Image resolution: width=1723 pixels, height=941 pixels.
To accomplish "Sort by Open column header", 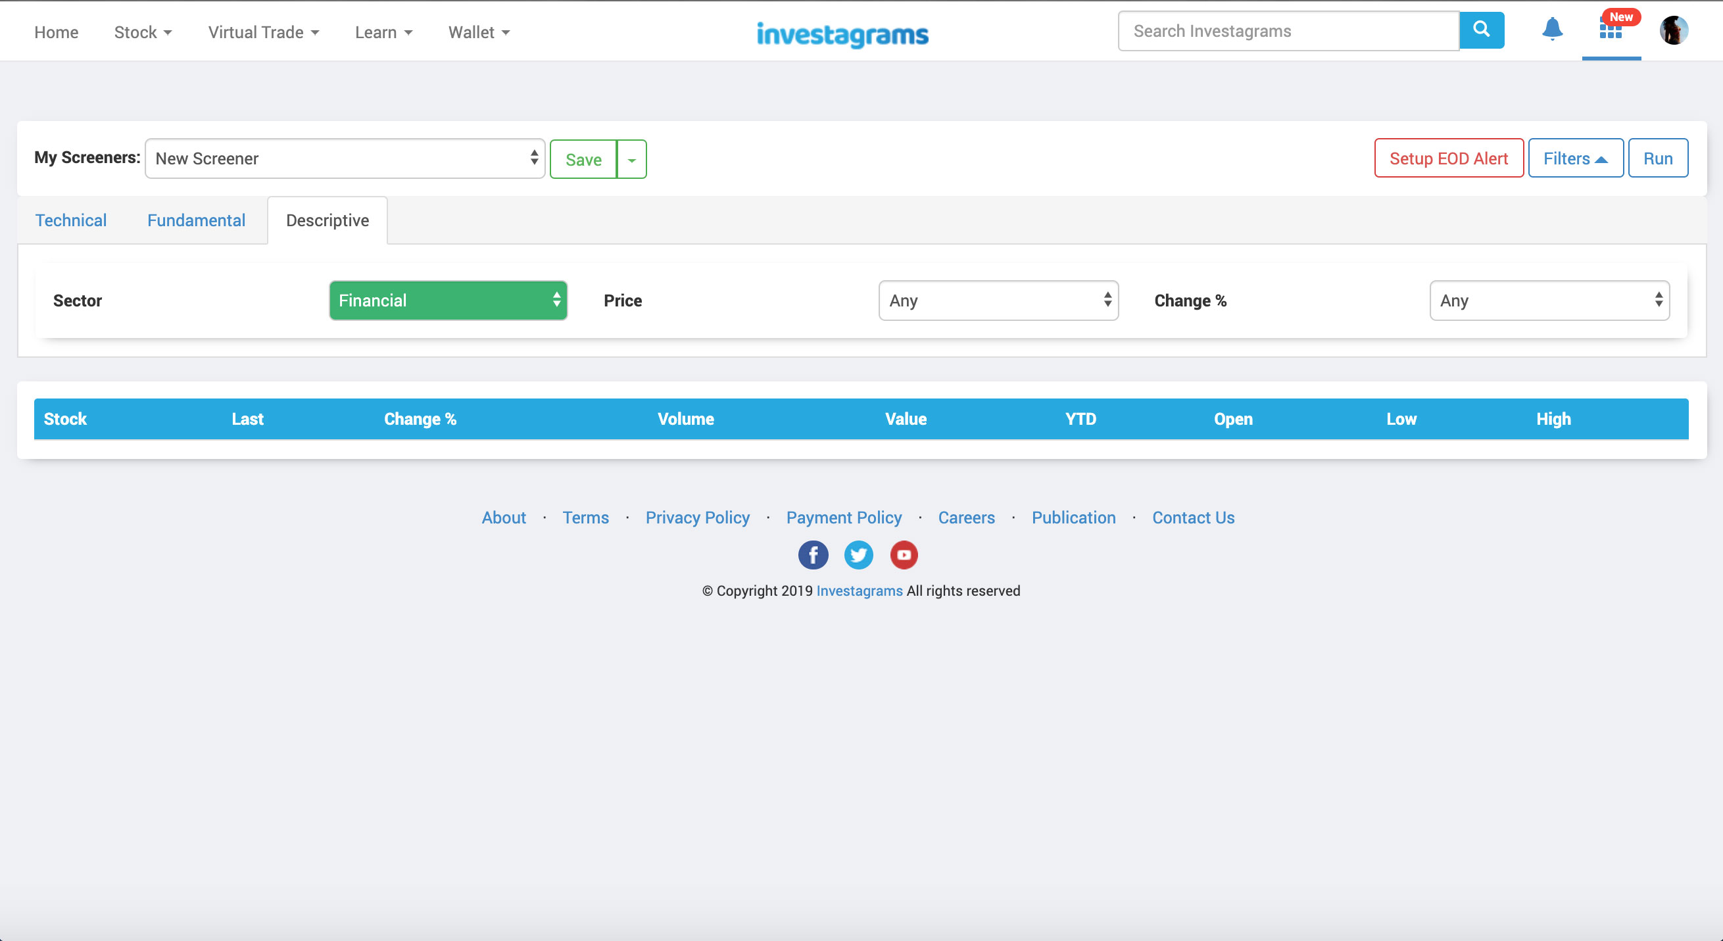I will click(1233, 420).
